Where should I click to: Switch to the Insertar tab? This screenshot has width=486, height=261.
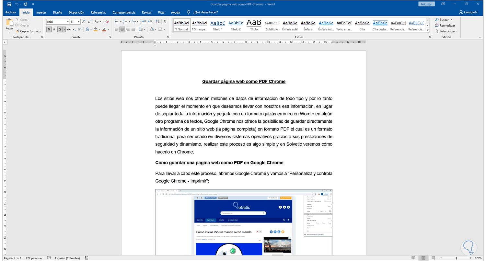[x=41, y=12]
